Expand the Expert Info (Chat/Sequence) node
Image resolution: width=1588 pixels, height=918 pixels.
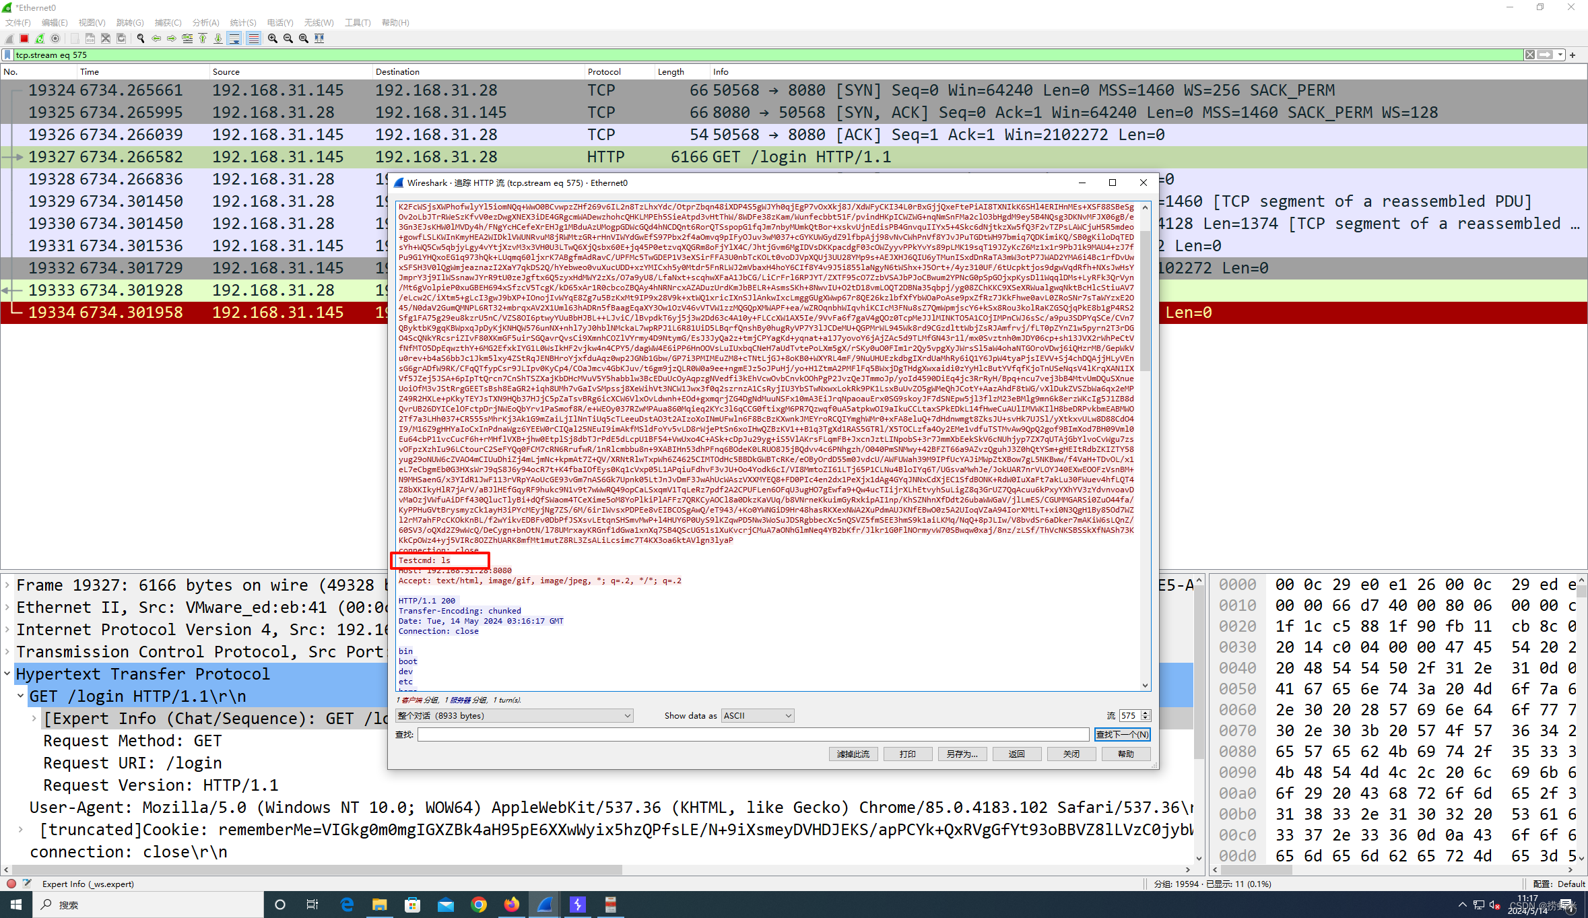[x=34, y=719]
